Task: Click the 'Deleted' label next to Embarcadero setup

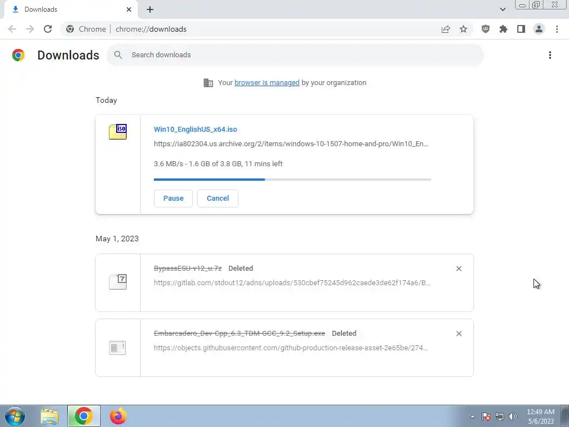Action: tap(344, 334)
